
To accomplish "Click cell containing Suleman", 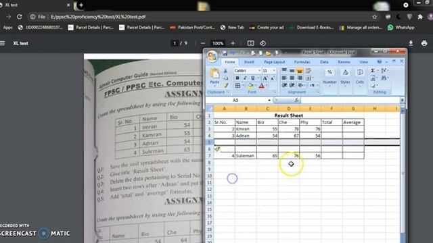I will (x=246, y=156).
